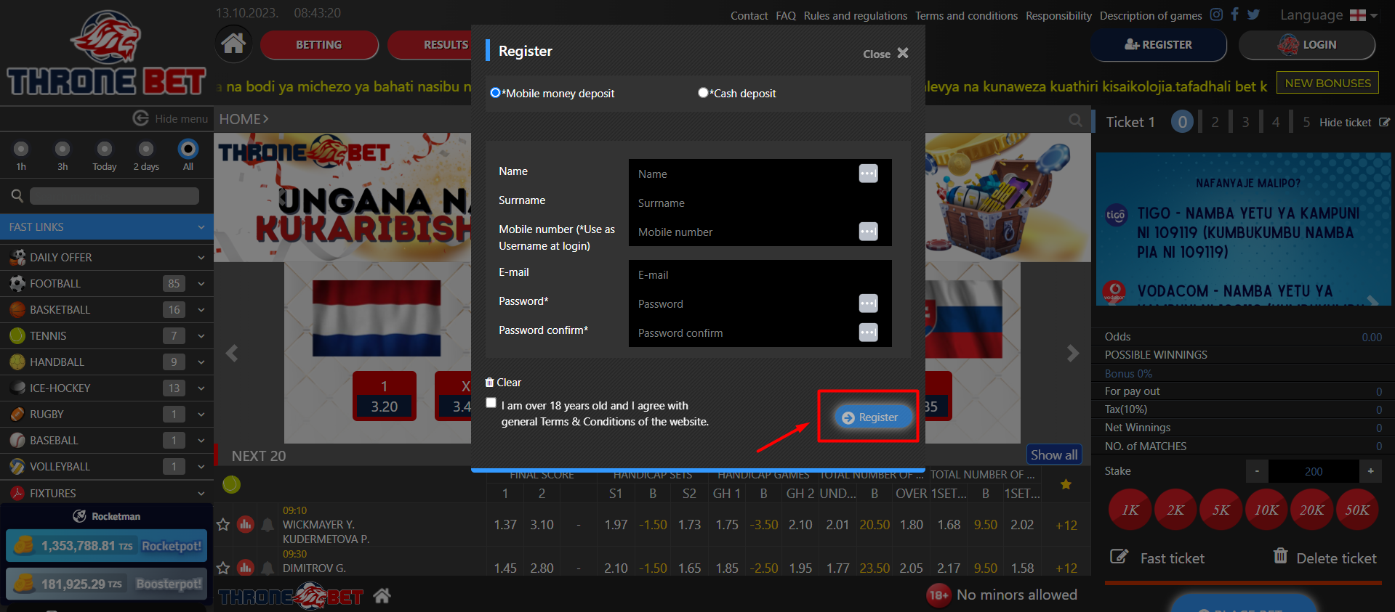Screen dimensions: 1395x612
Task: Click the Password field autofill icon
Action: 868,303
